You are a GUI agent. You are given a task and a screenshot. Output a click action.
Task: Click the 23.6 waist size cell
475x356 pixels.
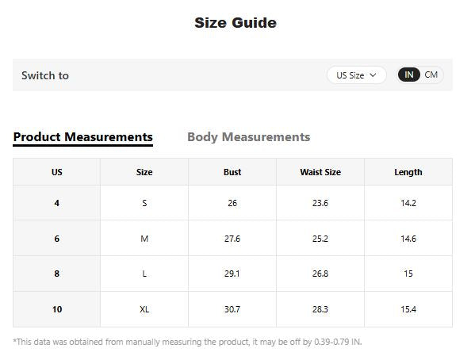click(320, 203)
